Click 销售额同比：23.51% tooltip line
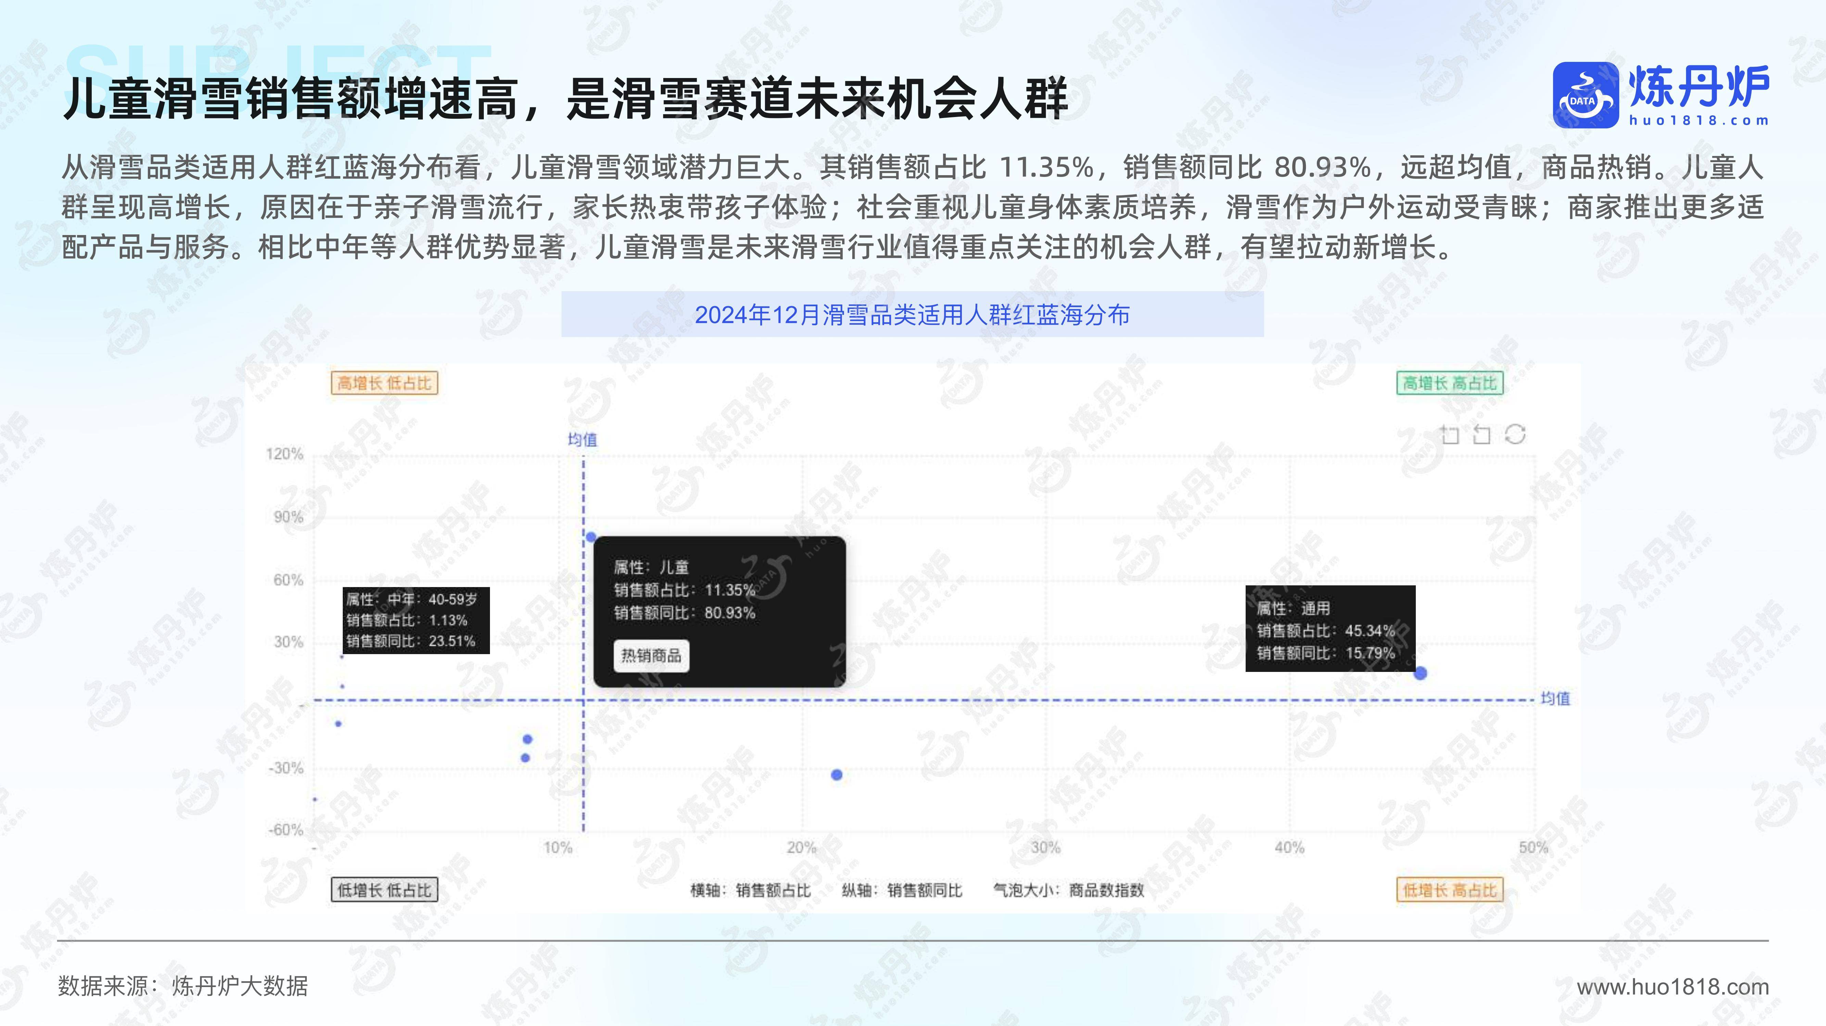Image resolution: width=1826 pixels, height=1026 pixels. point(411,641)
